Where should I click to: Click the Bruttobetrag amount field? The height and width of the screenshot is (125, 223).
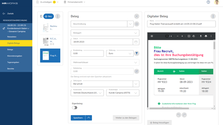point(87,53)
